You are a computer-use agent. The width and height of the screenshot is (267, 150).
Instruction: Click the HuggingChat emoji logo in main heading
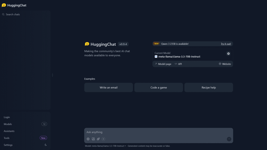click(x=87, y=44)
